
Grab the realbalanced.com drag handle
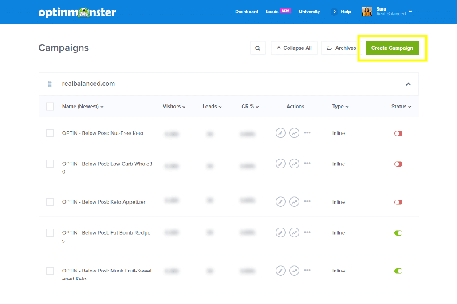[x=50, y=84]
